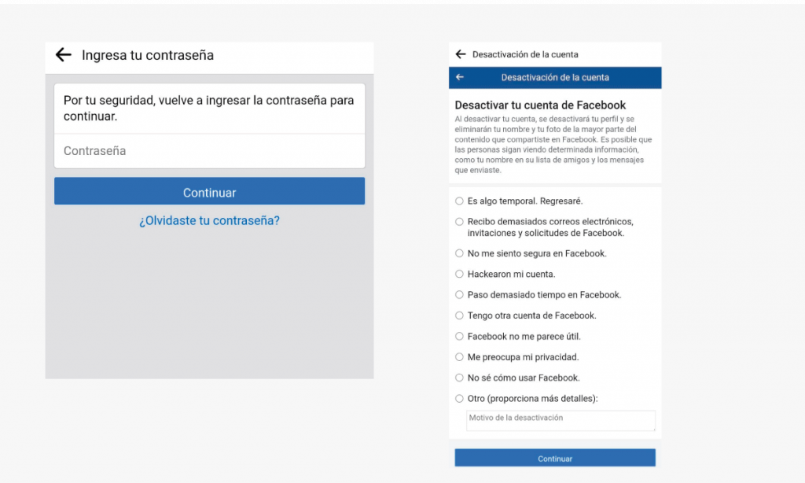Image resolution: width=805 pixels, height=483 pixels.
Task: Click the 'Al desactivar tu cuenta' description paragraph
Action: pyautogui.click(x=553, y=145)
